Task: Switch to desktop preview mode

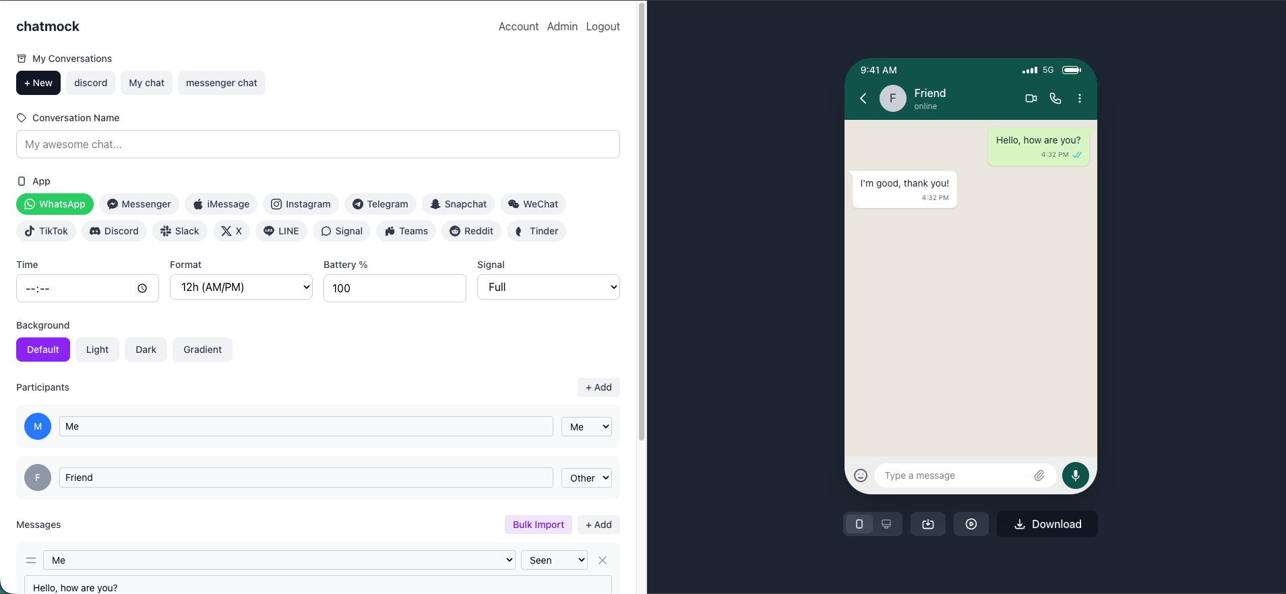Action: pos(886,524)
